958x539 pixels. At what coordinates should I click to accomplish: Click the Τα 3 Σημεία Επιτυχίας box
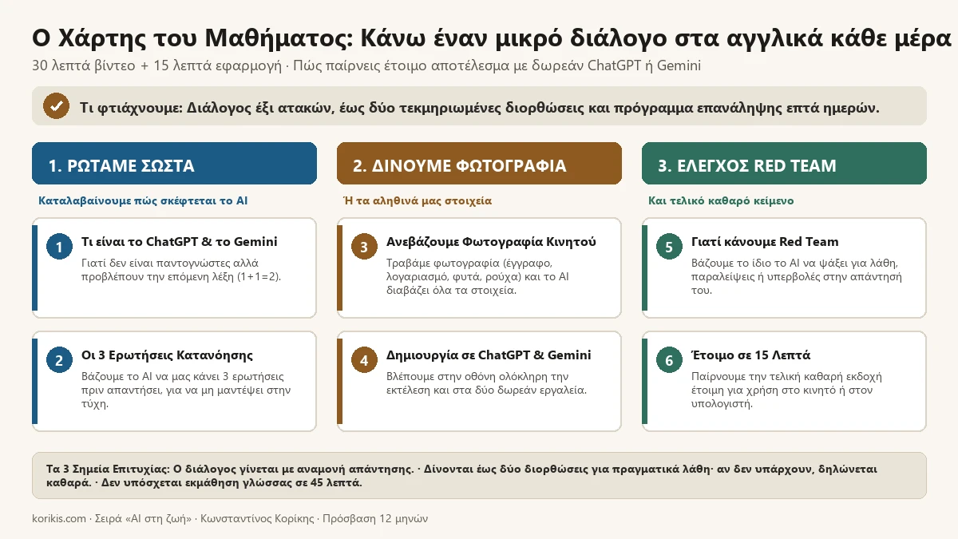click(x=479, y=476)
